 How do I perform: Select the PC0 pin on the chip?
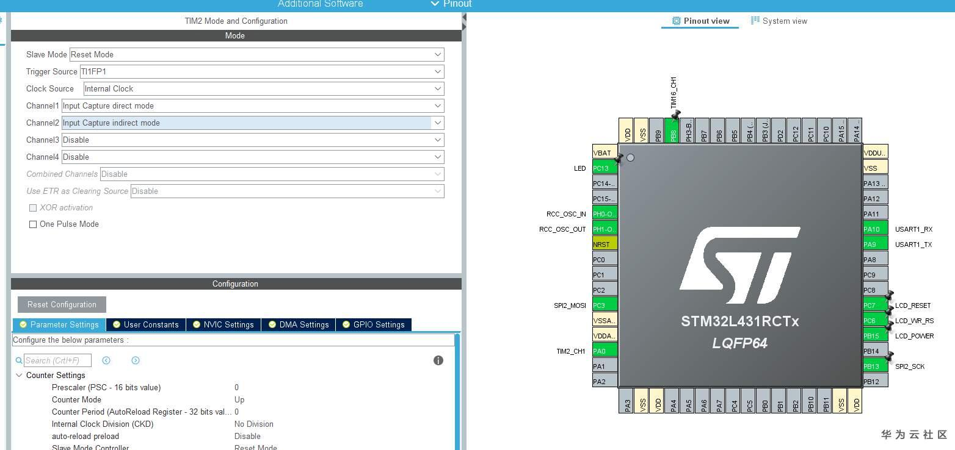click(x=605, y=260)
